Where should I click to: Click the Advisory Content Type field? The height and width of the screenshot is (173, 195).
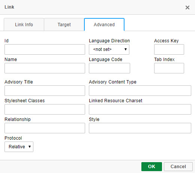click(140, 91)
